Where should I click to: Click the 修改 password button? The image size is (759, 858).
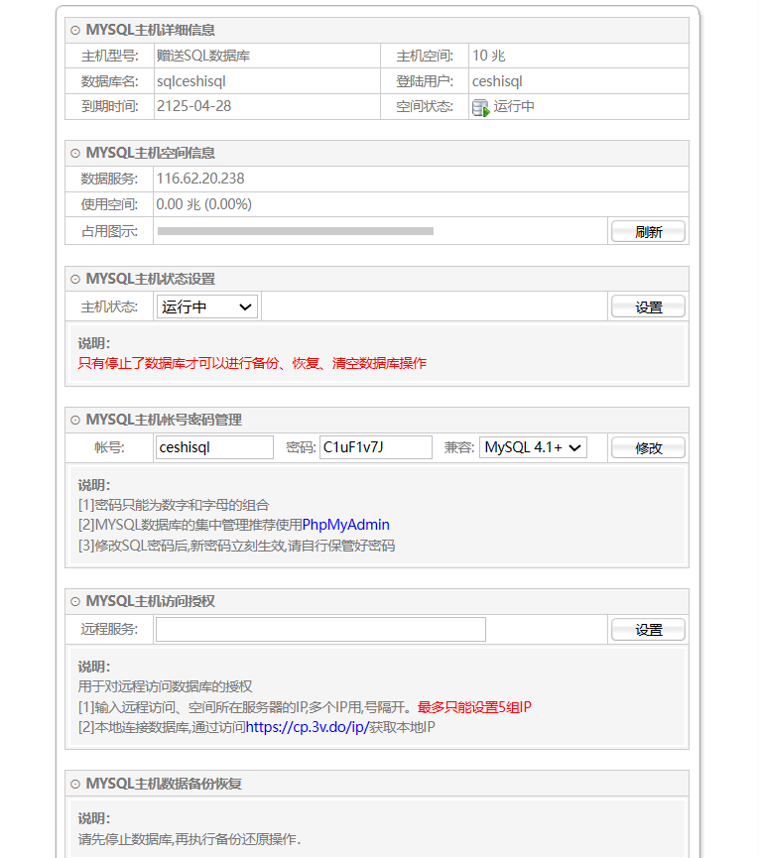coord(648,448)
